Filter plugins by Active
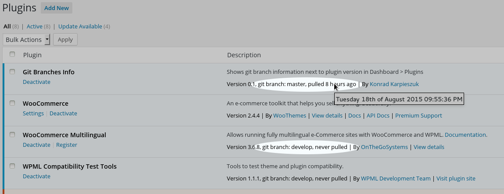504x194 pixels. [x=34, y=27]
